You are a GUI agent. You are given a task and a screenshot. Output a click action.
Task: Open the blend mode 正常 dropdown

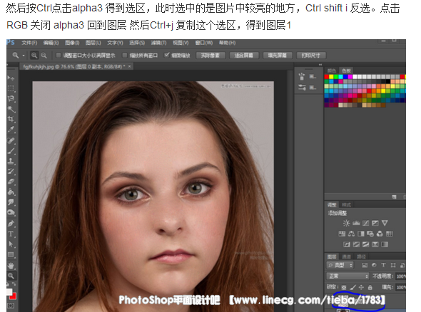click(x=348, y=276)
